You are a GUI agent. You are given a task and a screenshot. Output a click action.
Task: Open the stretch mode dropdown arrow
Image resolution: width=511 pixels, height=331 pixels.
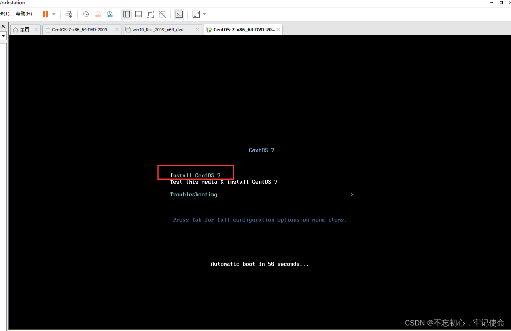204,14
